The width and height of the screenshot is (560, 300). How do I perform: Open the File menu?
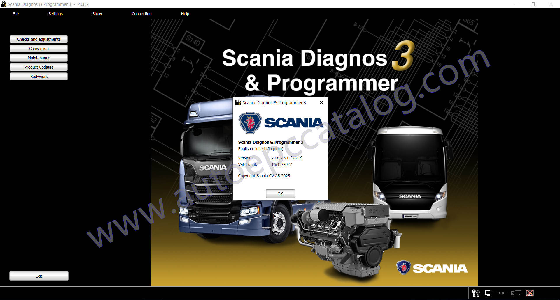pos(15,13)
